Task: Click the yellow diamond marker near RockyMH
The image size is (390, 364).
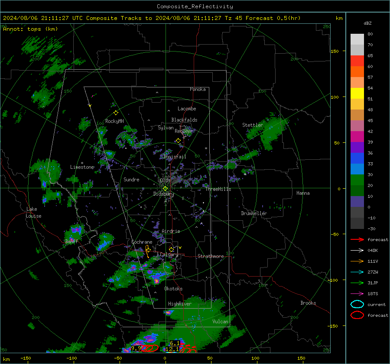Action: (x=116, y=113)
